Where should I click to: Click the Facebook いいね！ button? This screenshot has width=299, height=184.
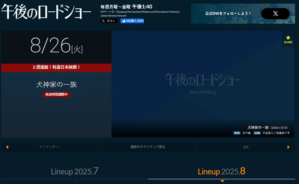pos(132,21)
